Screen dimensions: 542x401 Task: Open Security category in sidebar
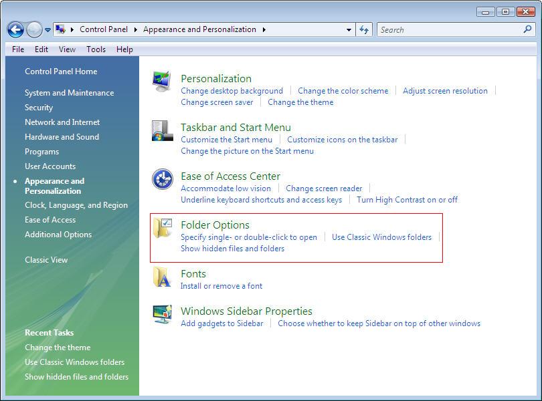[x=39, y=108]
